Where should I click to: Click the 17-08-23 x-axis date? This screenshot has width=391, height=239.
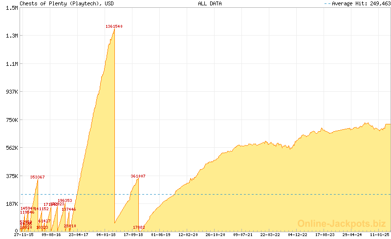point(325,235)
